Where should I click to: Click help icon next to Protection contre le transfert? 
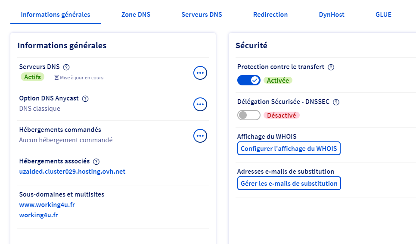pyautogui.click(x=331, y=67)
